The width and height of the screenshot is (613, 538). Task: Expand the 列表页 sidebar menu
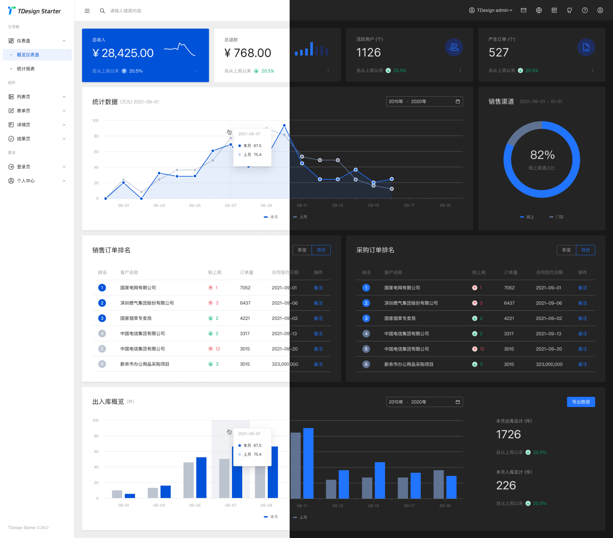pyautogui.click(x=37, y=97)
